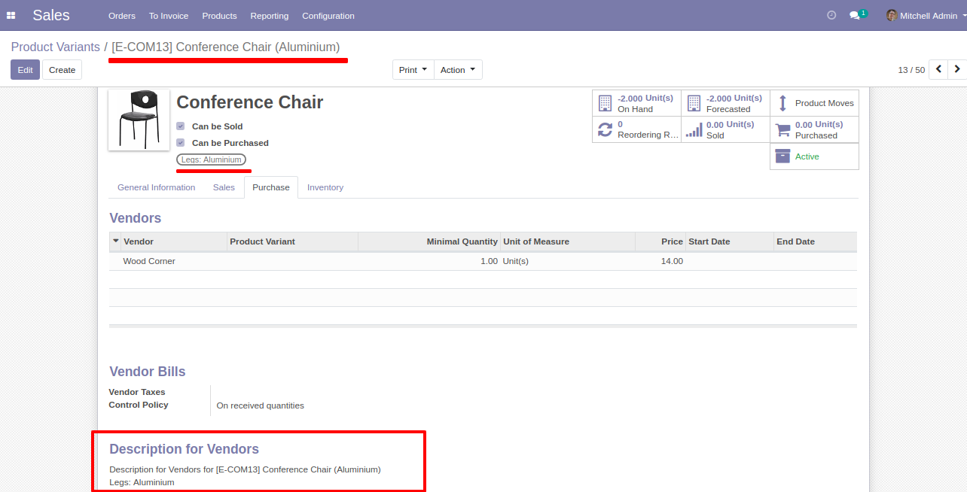
Task: Sort by Start Date column header
Action: click(x=730, y=241)
